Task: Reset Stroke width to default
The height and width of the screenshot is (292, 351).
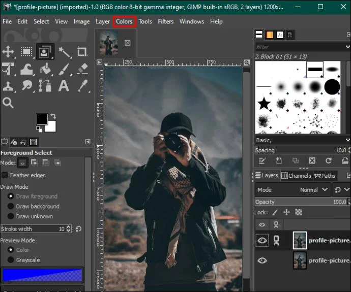Action: coord(78,229)
